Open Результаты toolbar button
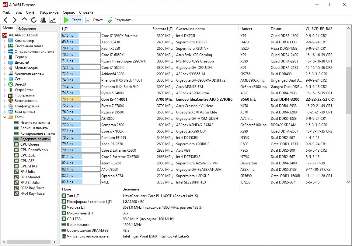The width and height of the screenshot is (352, 246). (120, 20)
